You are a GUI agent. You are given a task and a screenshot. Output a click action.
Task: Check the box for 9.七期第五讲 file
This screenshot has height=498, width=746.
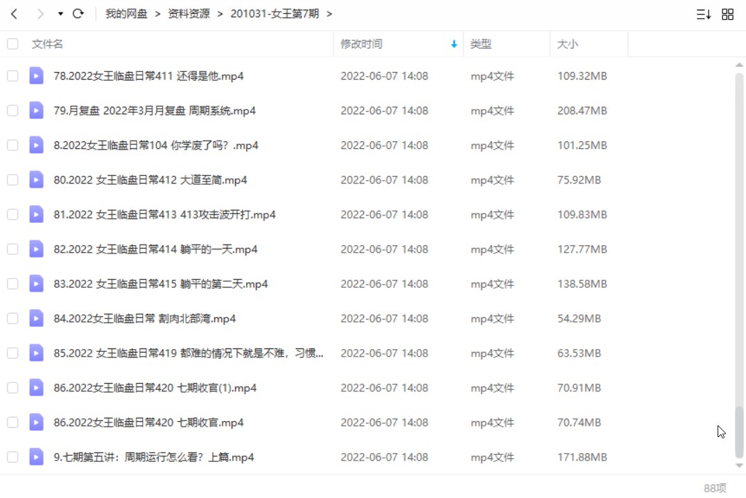click(x=13, y=457)
